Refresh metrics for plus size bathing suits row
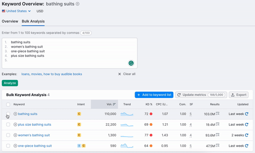The height and width of the screenshot is (153, 255). click(x=246, y=125)
